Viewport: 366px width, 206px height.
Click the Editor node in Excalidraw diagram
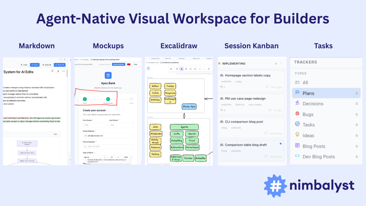pyautogui.click(x=155, y=86)
